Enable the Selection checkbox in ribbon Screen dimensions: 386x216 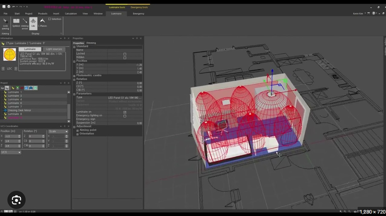pyautogui.click(x=50, y=19)
